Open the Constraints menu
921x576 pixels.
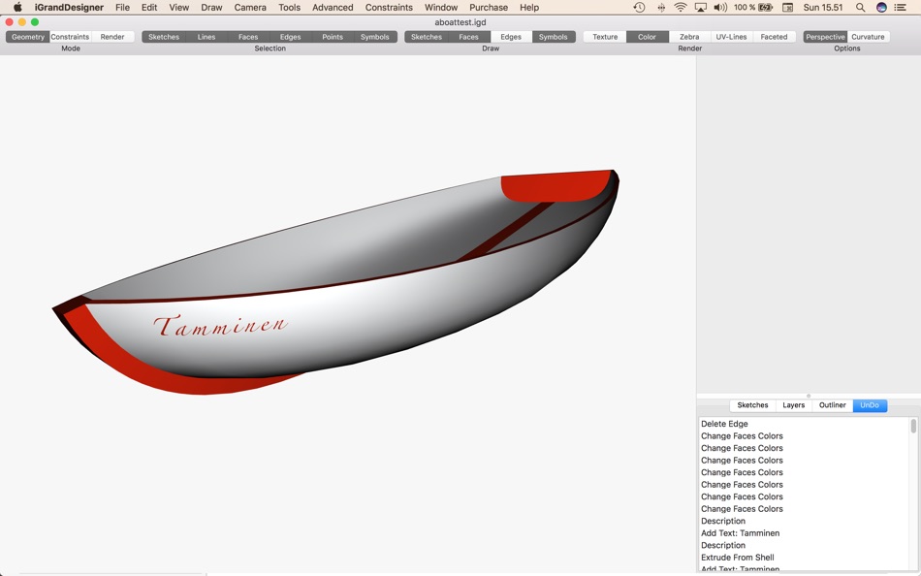(389, 7)
